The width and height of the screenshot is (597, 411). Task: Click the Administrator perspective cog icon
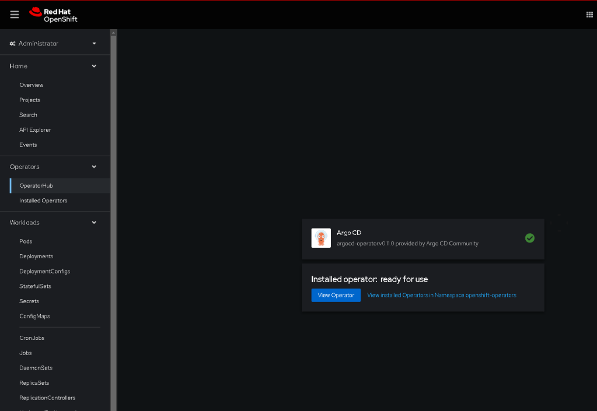pyautogui.click(x=13, y=44)
